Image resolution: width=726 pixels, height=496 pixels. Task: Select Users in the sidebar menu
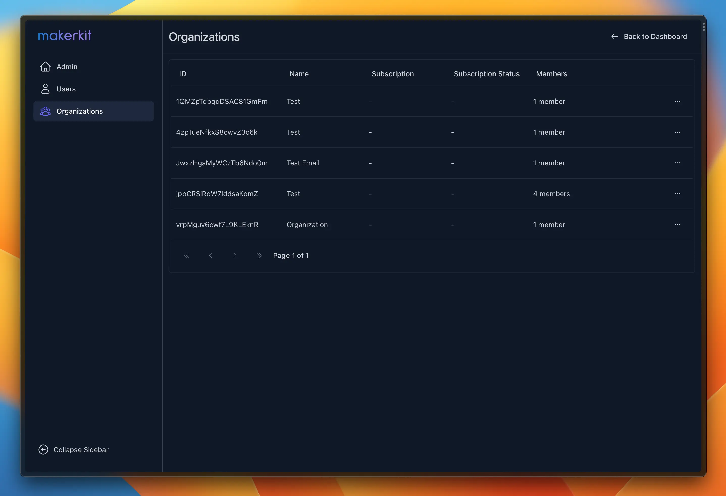pos(66,89)
